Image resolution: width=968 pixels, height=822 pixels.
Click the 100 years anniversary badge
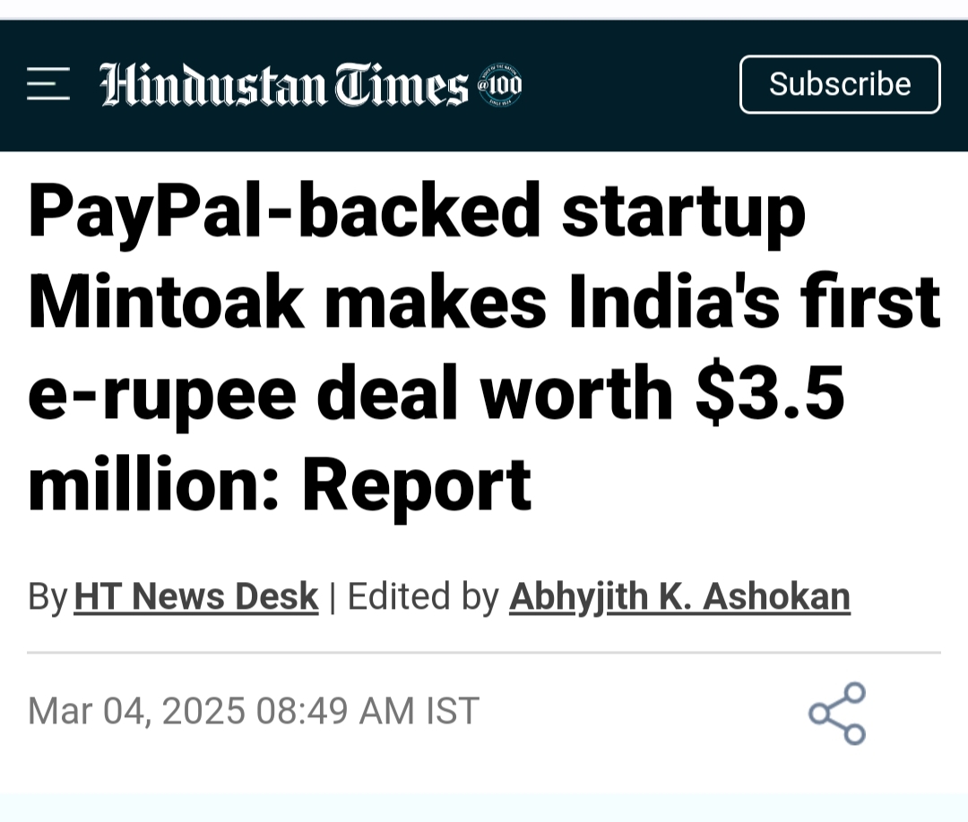500,86
